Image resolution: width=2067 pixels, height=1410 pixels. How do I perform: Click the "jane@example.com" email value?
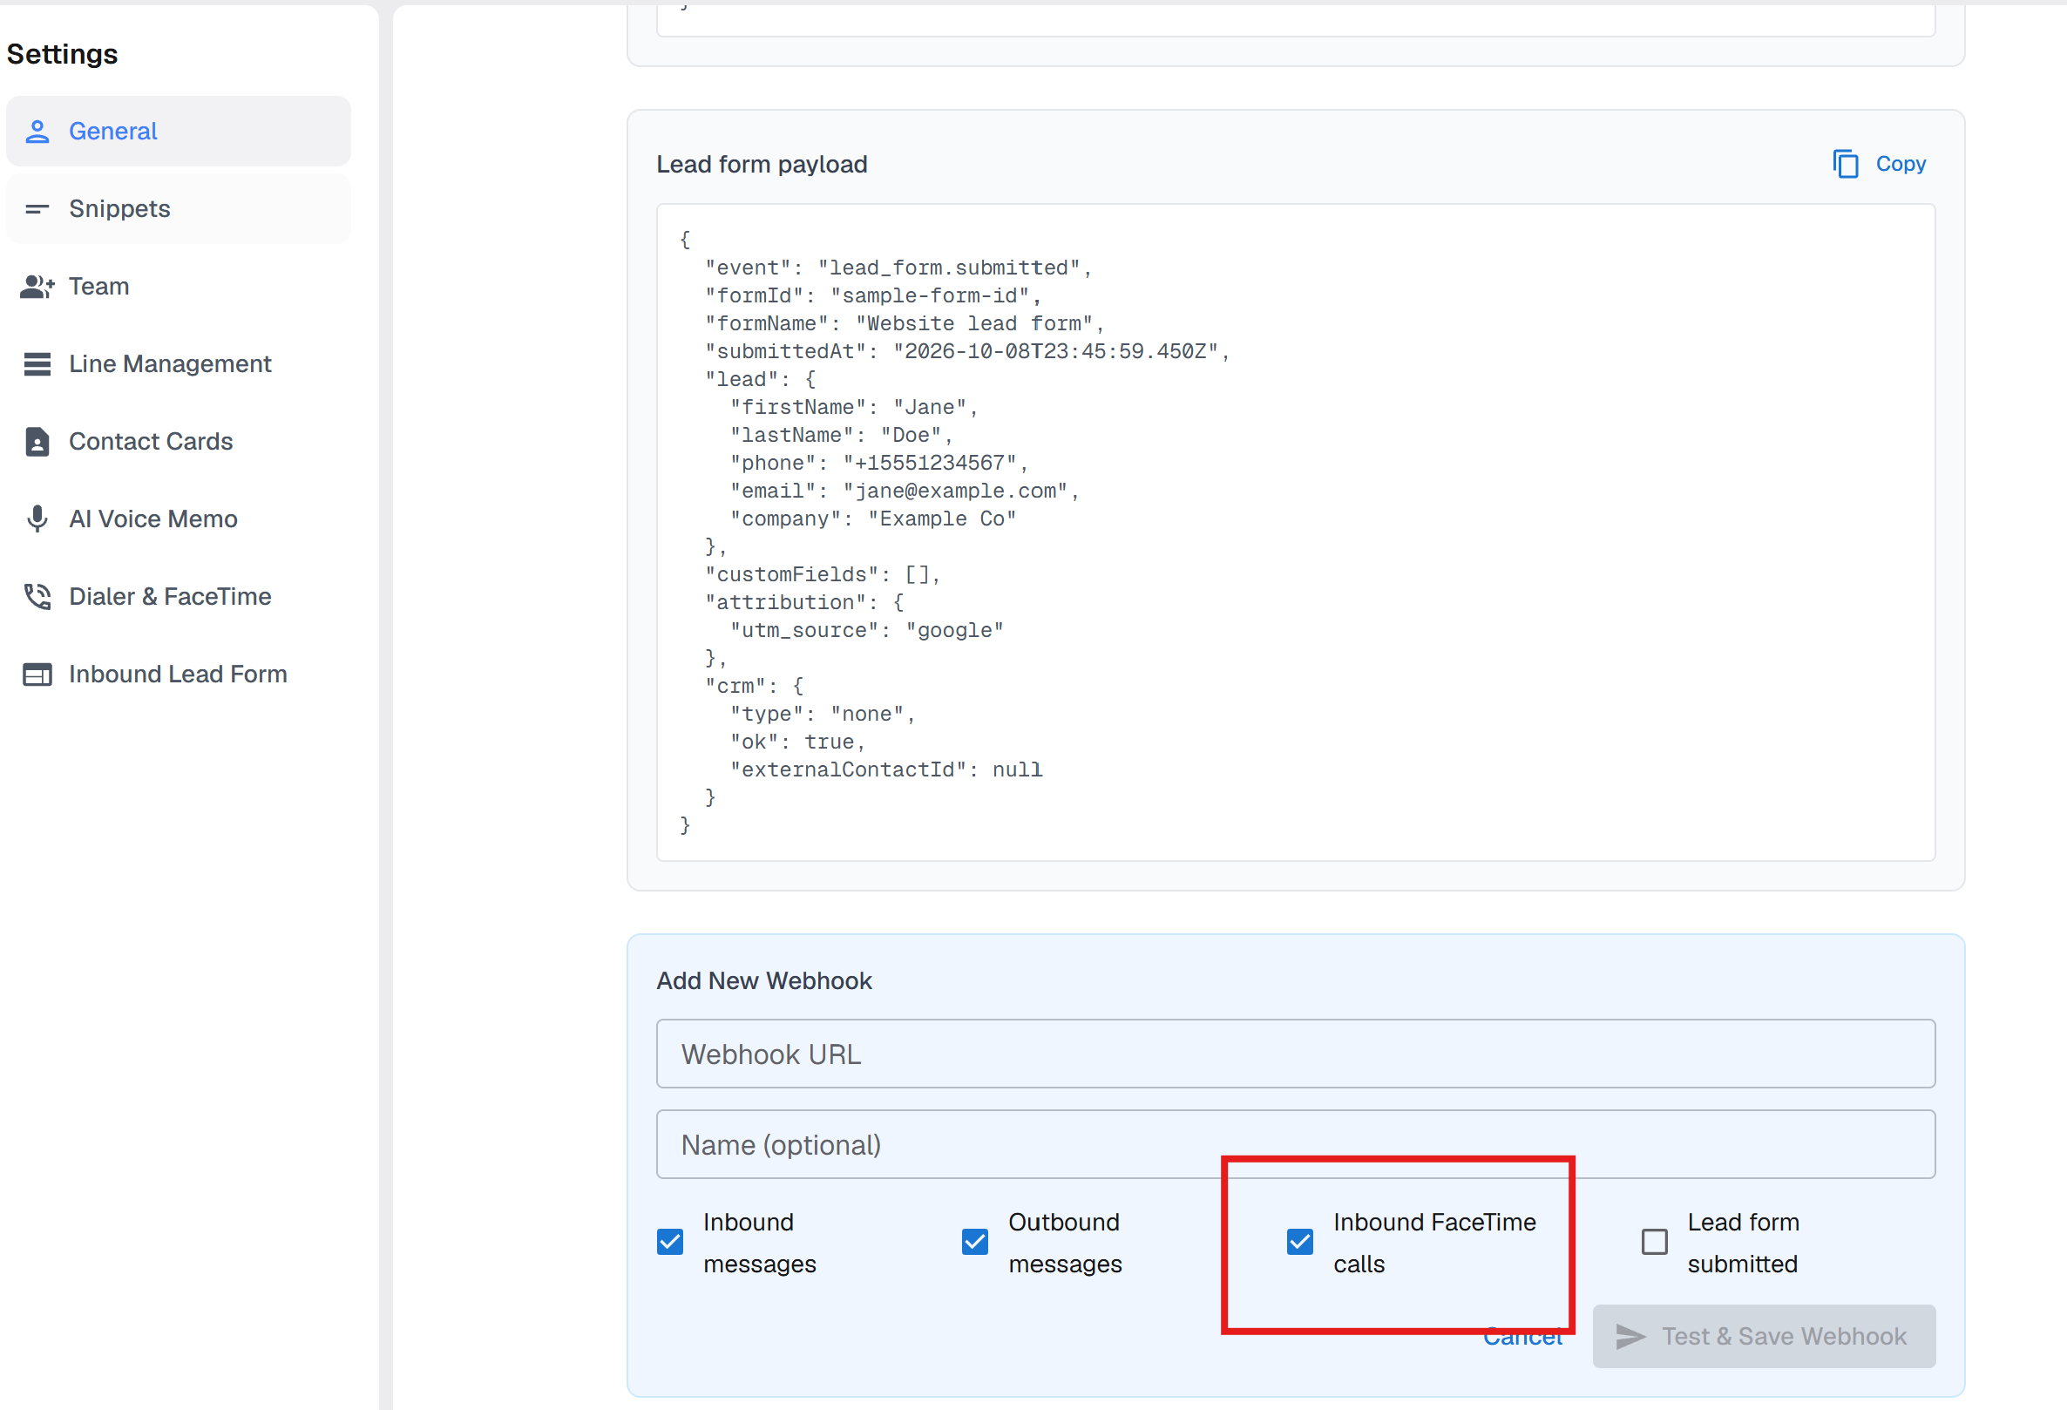click(955, 491)
